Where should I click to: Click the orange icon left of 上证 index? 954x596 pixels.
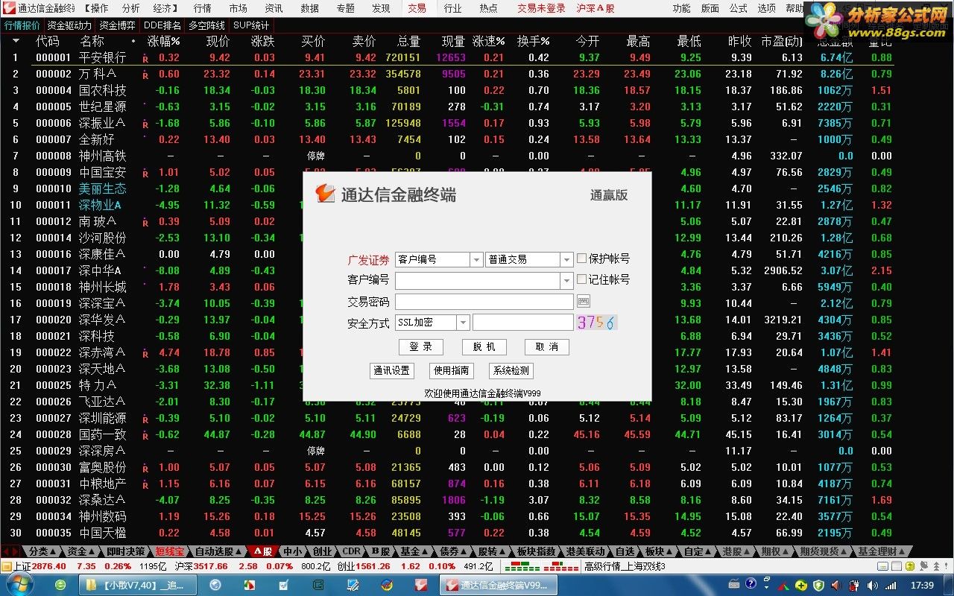pyautogui.click(x=7, y=567)
